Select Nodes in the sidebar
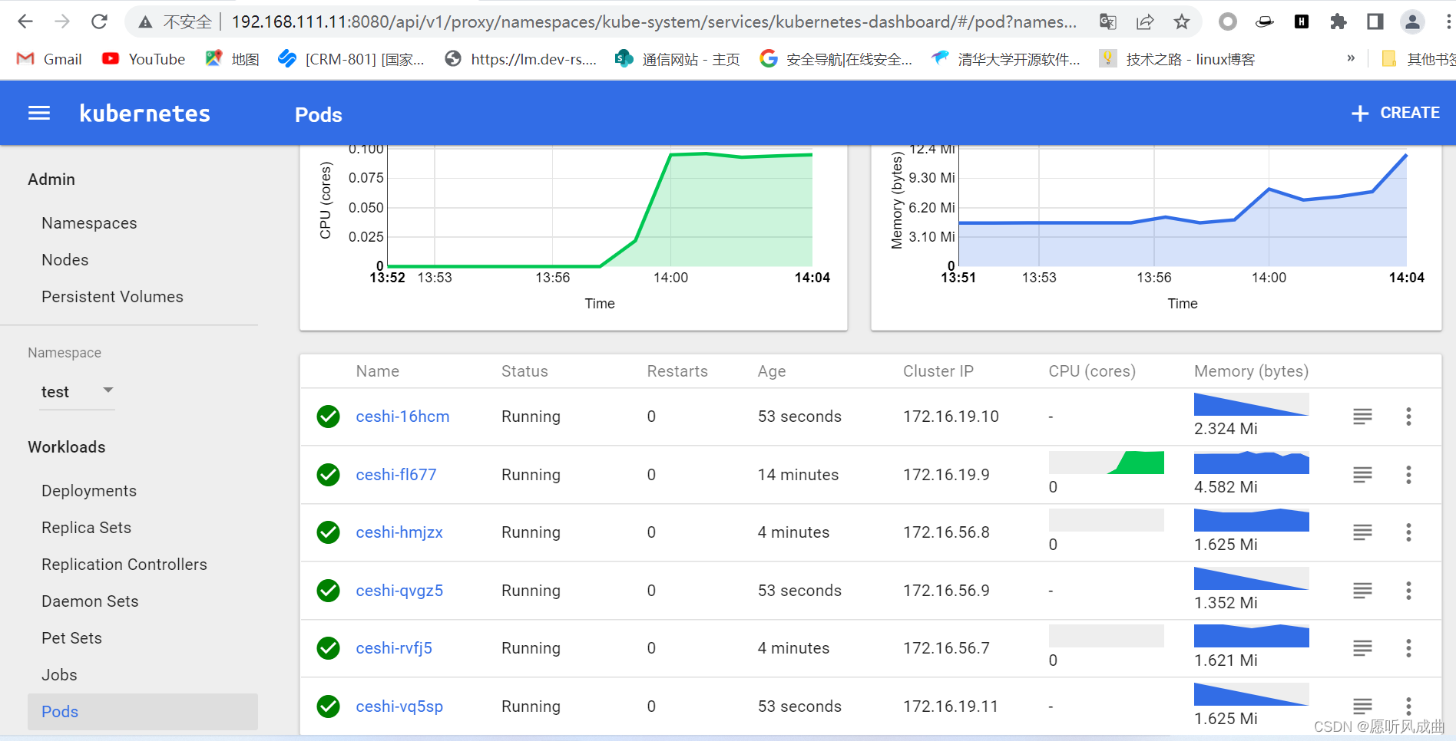Screen dimensions: 1456x741 click(x=65, y=260)
